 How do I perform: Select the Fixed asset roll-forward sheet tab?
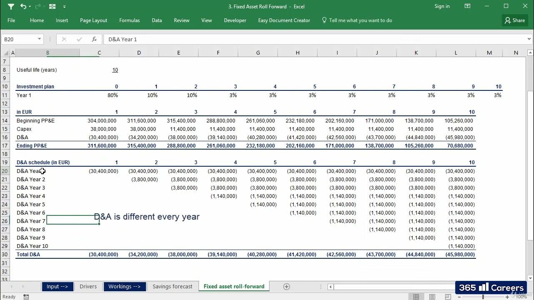pyautogui.click(x=234, y=287)
